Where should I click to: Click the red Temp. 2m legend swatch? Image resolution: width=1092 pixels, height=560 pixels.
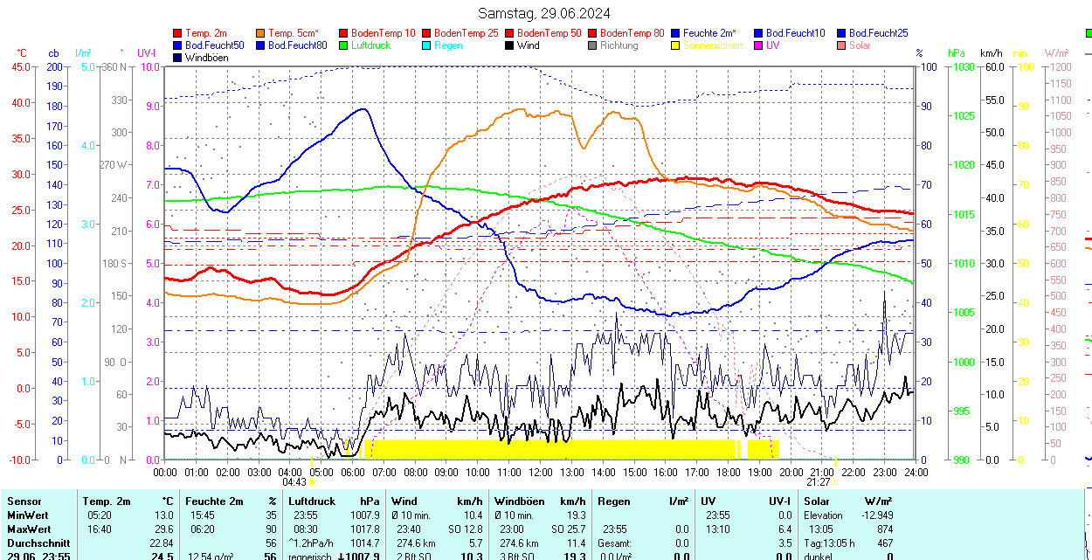pos(178,33)
